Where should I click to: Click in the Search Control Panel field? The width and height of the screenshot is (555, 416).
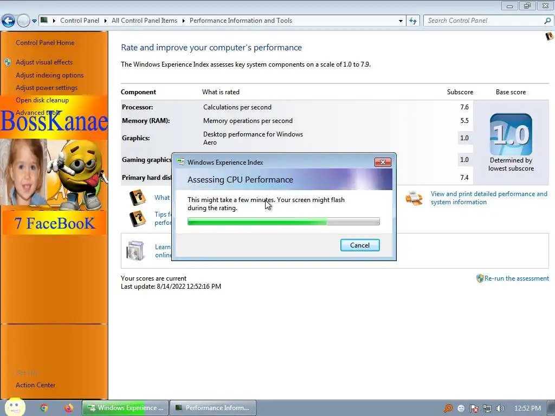[x=483, y=21]
